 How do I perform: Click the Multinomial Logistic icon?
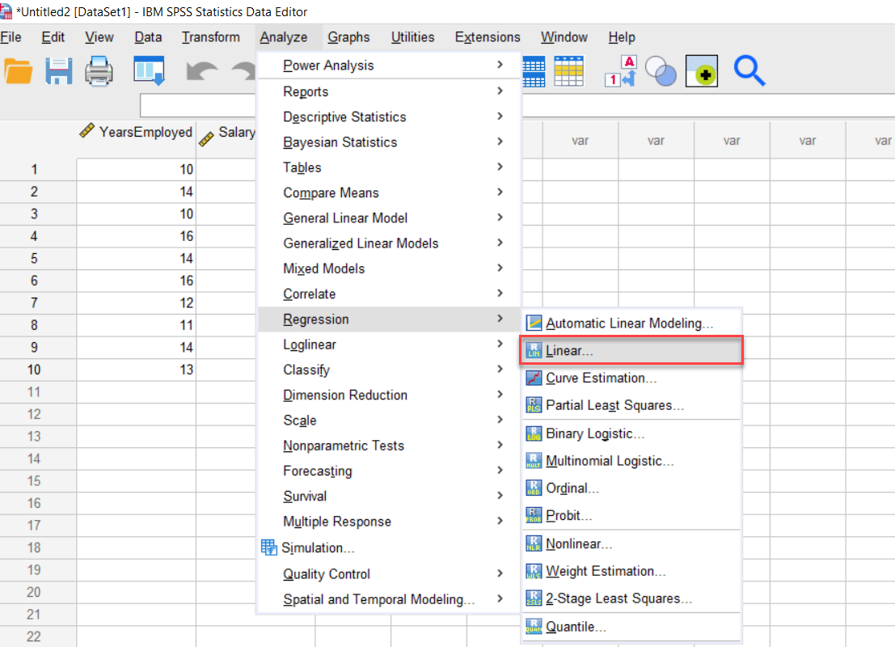coord(534,461)
